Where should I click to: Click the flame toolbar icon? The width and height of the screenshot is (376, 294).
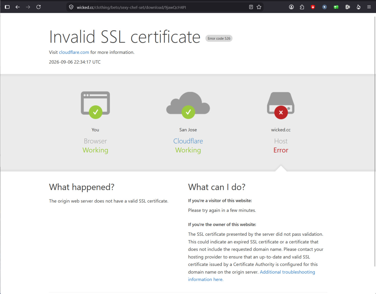click(359, 7)
